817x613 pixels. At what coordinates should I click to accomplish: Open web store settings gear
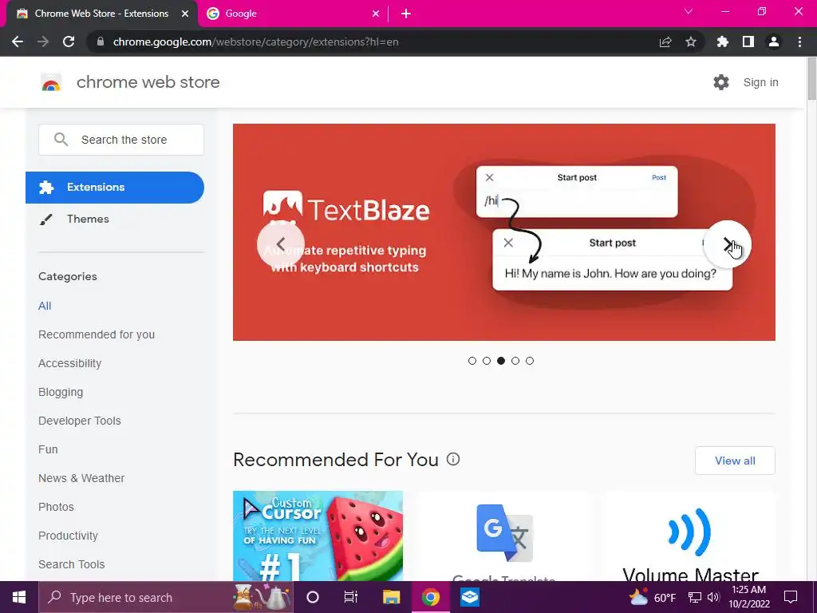click(721, 82)
